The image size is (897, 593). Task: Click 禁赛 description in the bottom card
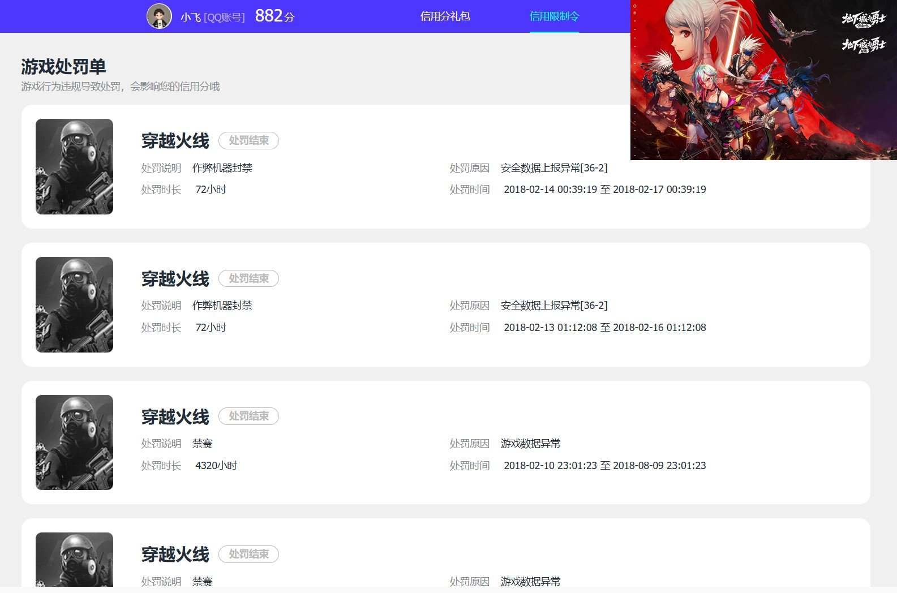(203, 581)
